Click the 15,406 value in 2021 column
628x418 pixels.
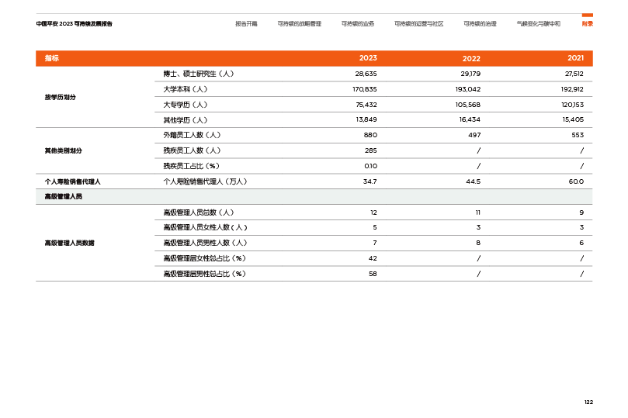click(572, 120)
